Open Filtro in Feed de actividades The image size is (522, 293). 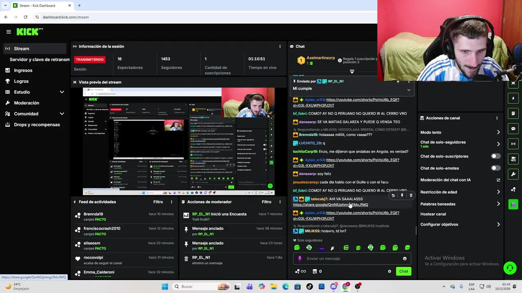click(x=158, y=202)
